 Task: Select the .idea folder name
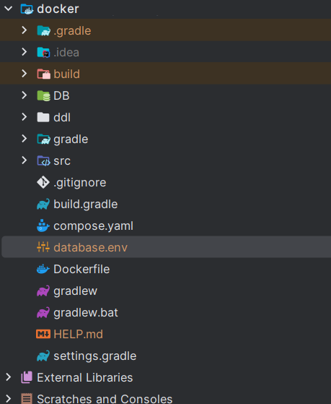(x=66, y=52)
